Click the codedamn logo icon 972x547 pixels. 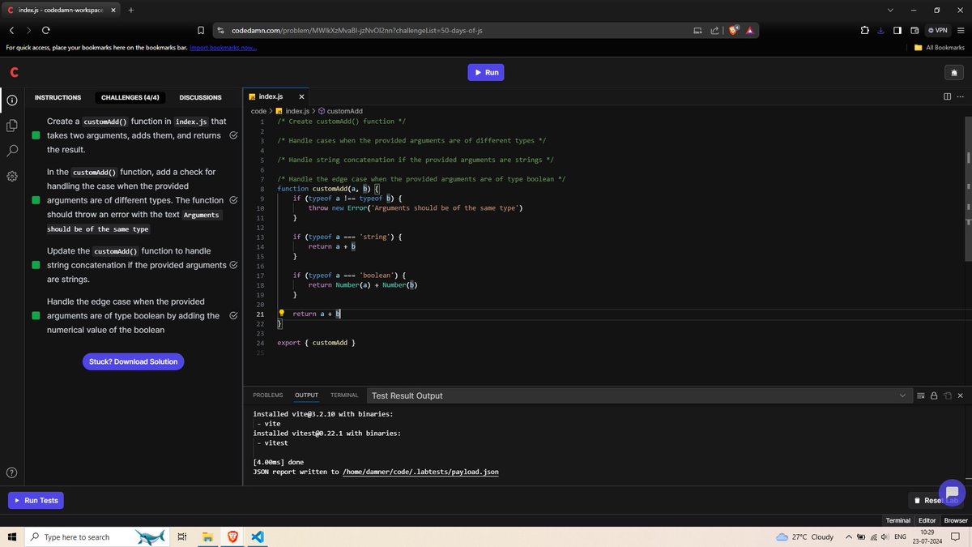click(x=14, y=73)
